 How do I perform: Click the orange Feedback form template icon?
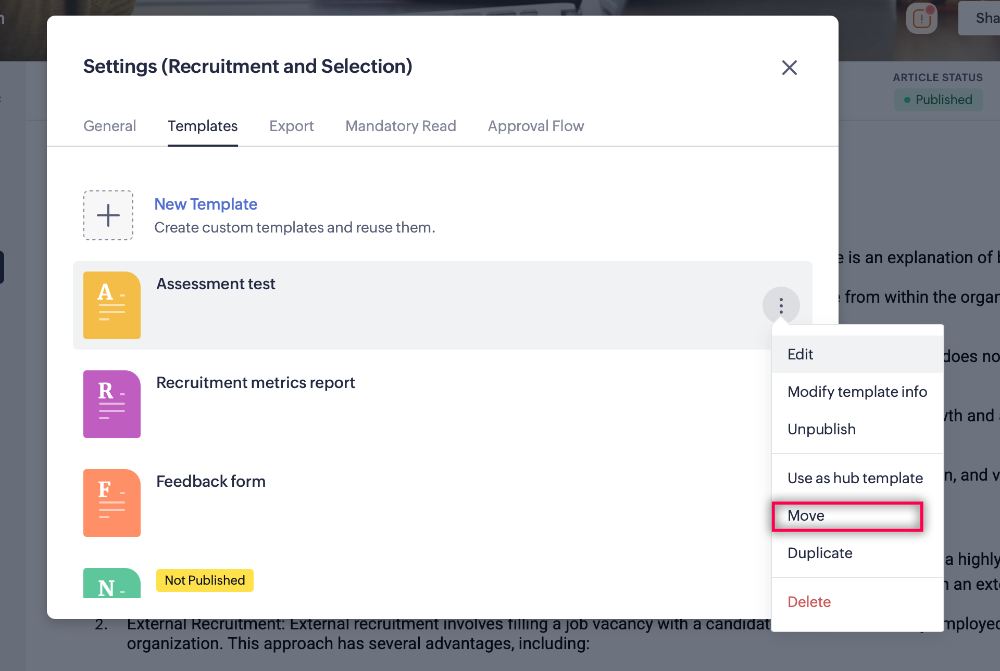click(112, 503)
